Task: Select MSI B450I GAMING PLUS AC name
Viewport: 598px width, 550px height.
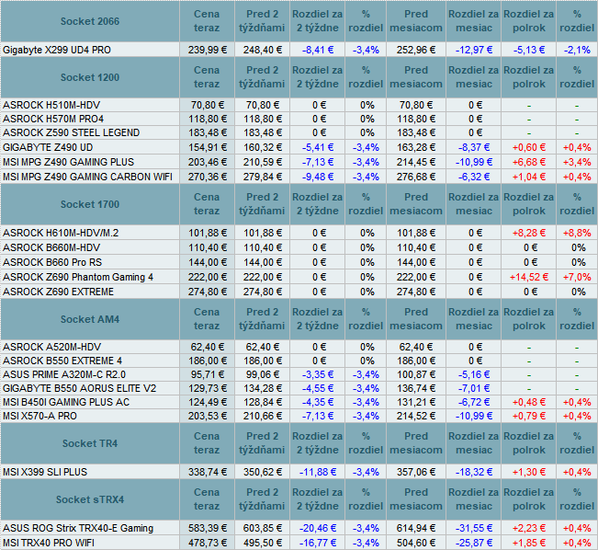Action: [66, 402]
